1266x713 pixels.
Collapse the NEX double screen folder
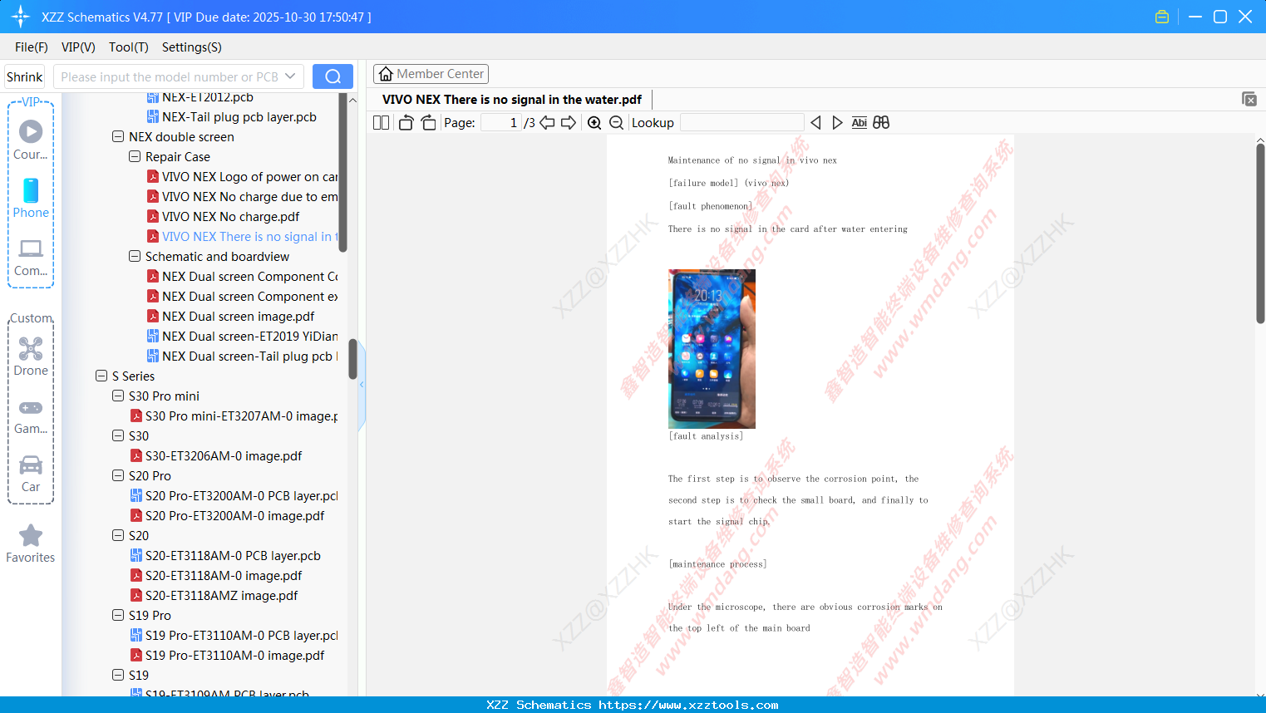[x=118, y=136]
